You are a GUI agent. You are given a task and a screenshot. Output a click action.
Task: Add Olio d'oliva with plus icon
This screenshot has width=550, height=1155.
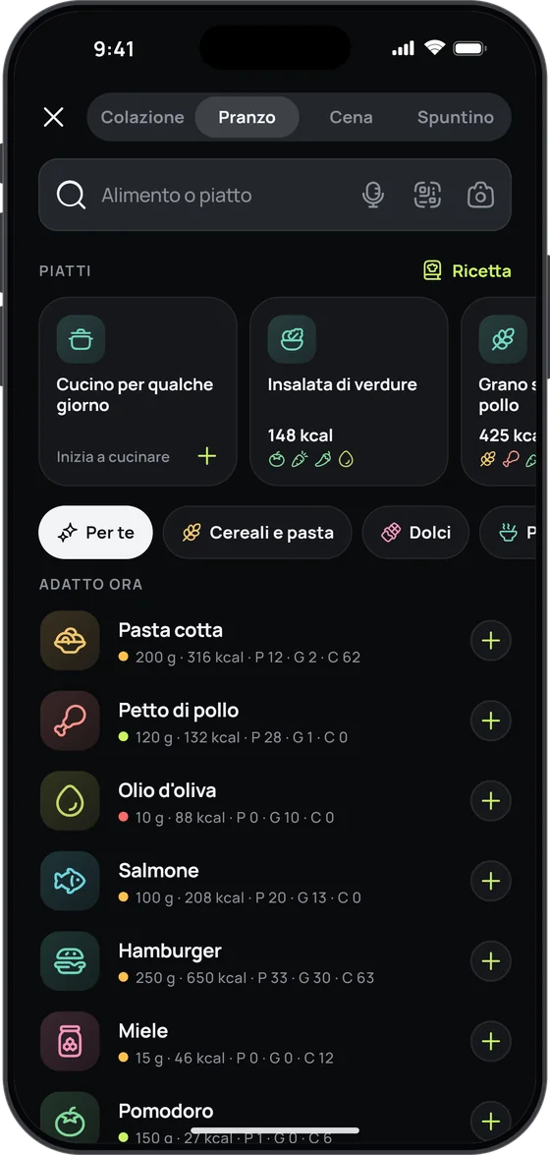point(491,801)
